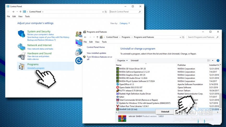
Task: Open View menu in Programs and Features
Action: click(97, 42)
